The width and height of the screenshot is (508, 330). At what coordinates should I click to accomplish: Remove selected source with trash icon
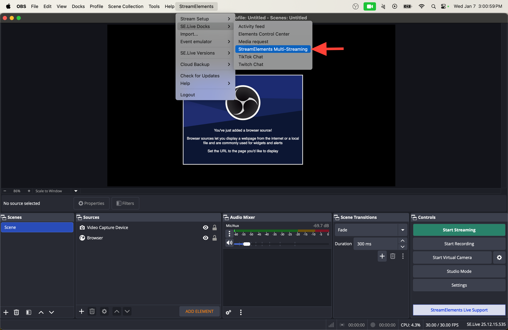(92, 311)
